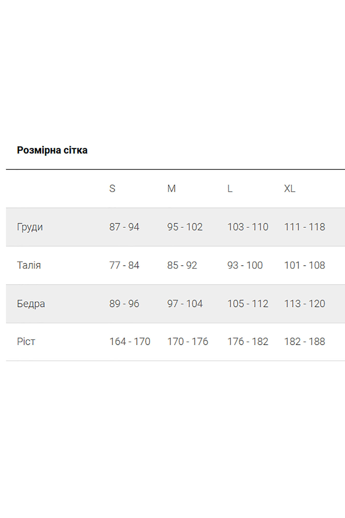This screenshot has height=518, width=345.
Task: Select waist value 77 - 84
Action: [124, 265]
